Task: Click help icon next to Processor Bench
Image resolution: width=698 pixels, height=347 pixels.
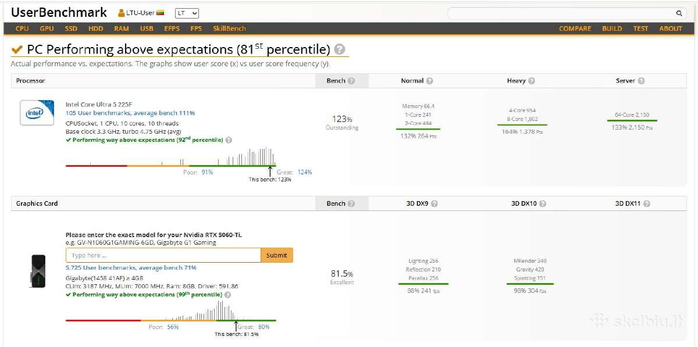Action: pos(351,81)
